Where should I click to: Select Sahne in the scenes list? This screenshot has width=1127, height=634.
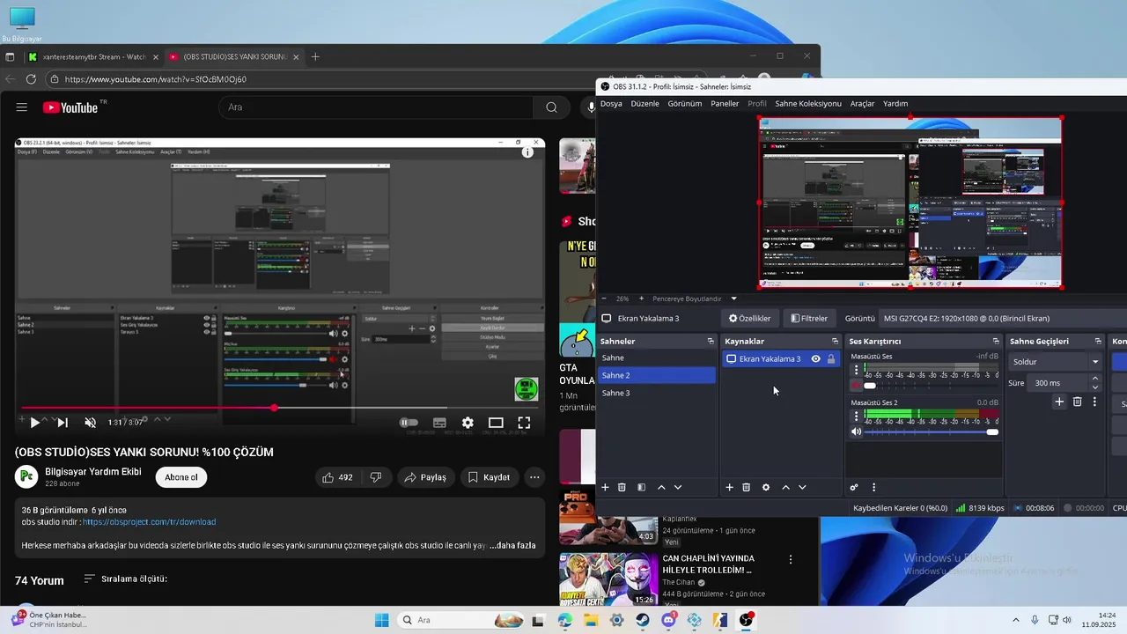tap(657, 358)
